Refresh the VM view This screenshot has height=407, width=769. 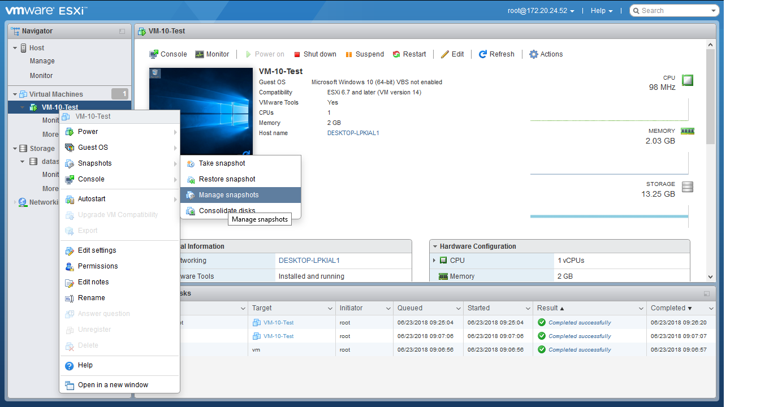click(x=496, y=54)
